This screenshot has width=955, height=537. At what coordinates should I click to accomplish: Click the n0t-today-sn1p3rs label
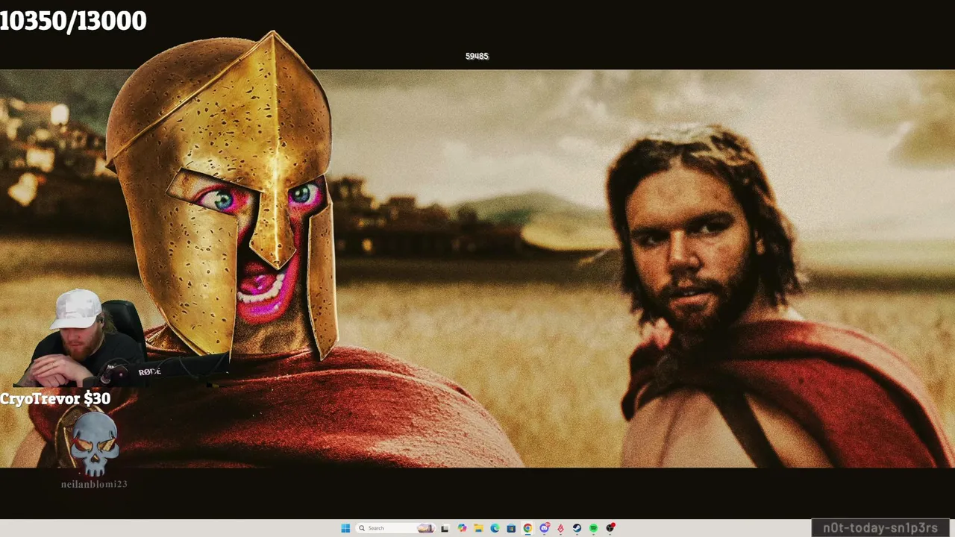click(x=880, y=528)
